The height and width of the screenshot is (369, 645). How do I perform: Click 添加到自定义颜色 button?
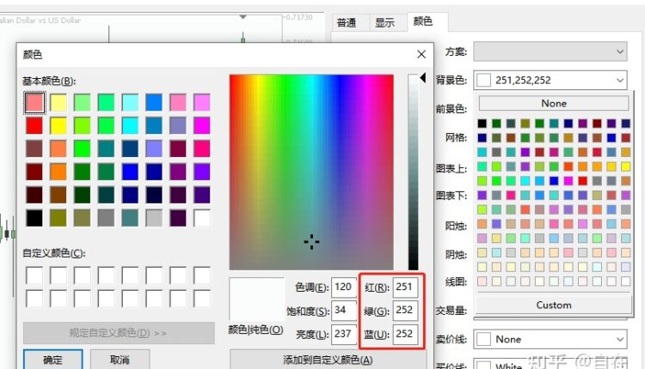[x=328, y=360]
